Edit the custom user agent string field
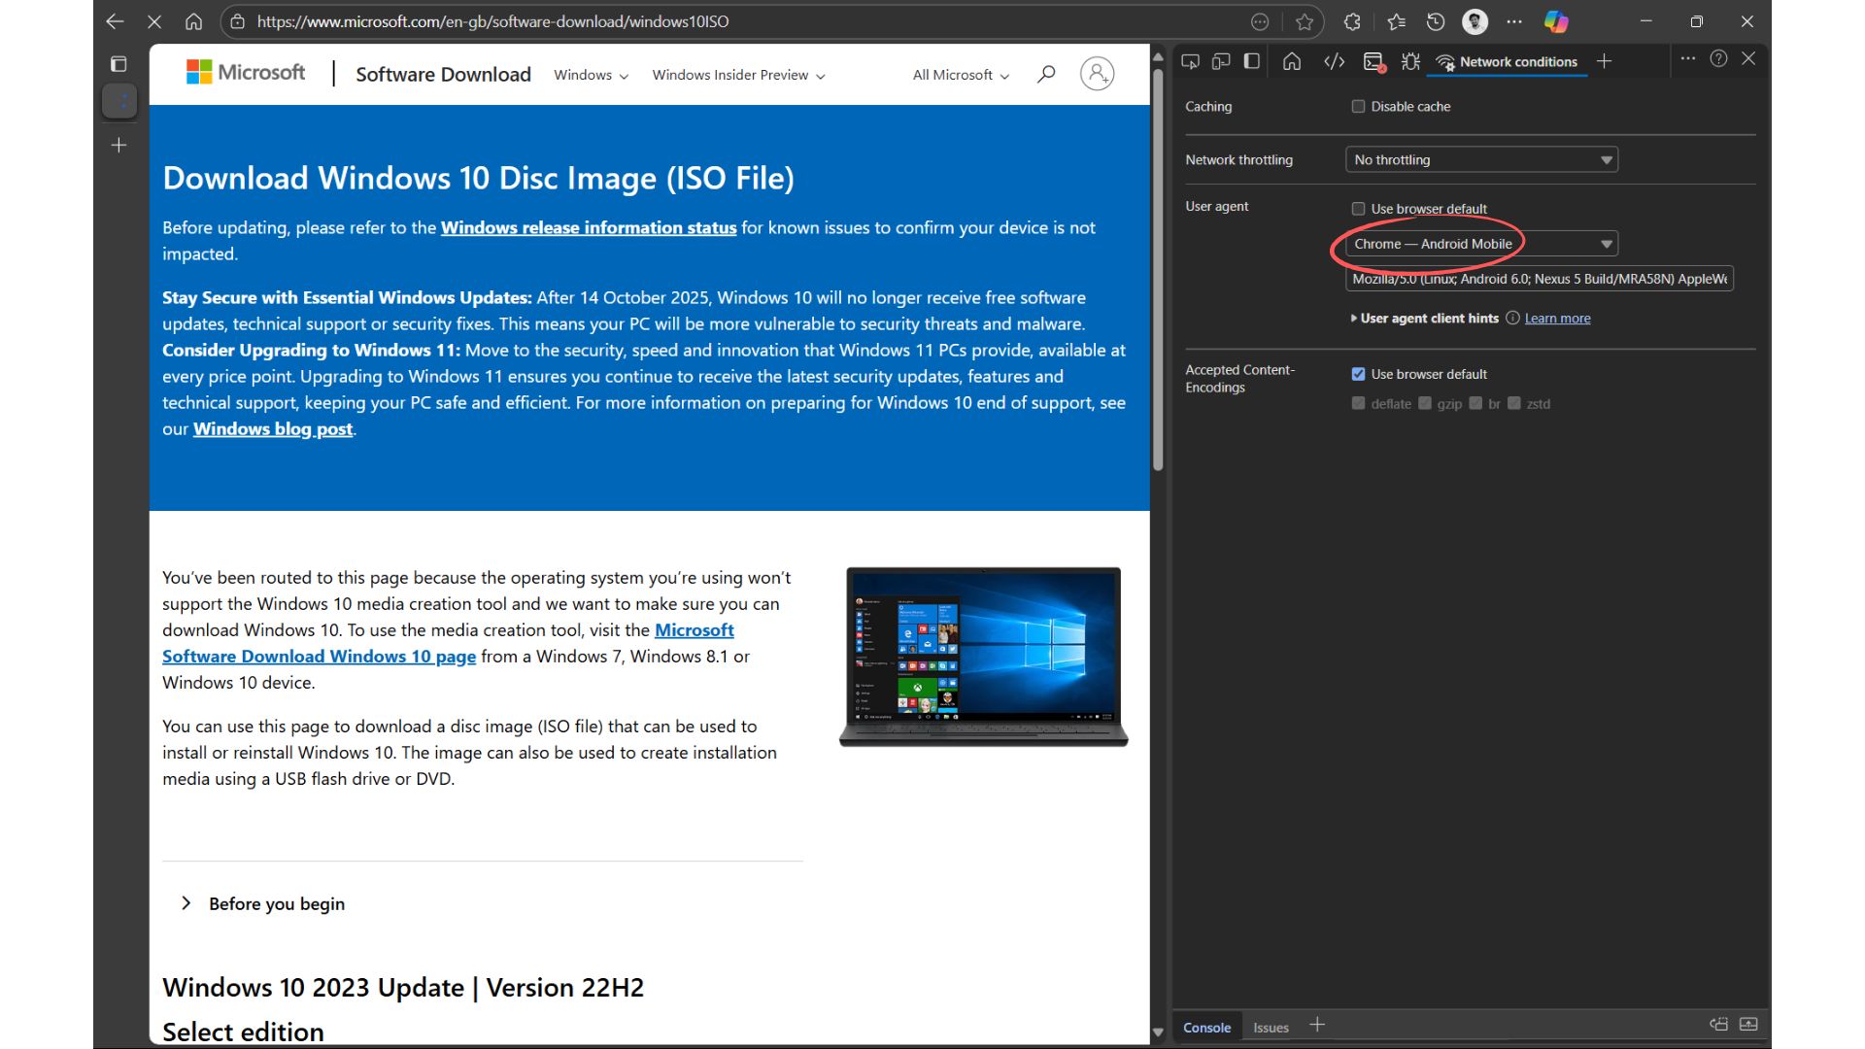 [1539, 279]
